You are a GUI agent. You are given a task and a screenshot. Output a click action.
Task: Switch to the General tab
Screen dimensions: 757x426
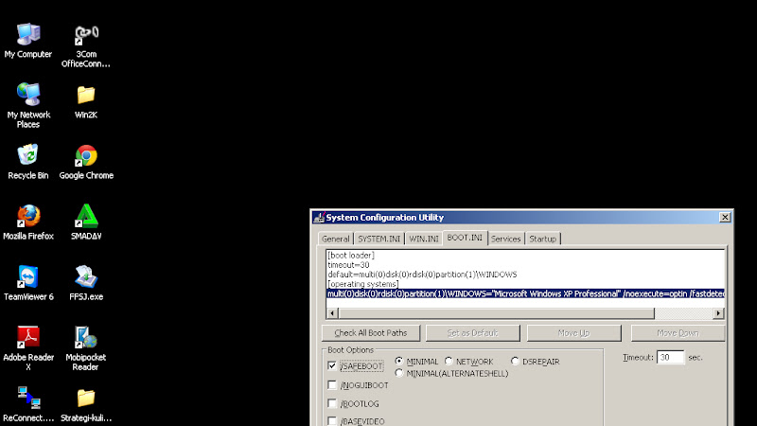[336, 239]
